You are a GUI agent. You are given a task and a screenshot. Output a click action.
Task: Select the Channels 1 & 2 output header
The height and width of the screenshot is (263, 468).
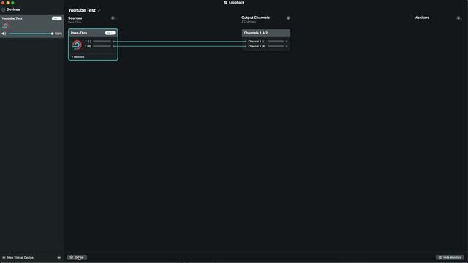[266, 33]
